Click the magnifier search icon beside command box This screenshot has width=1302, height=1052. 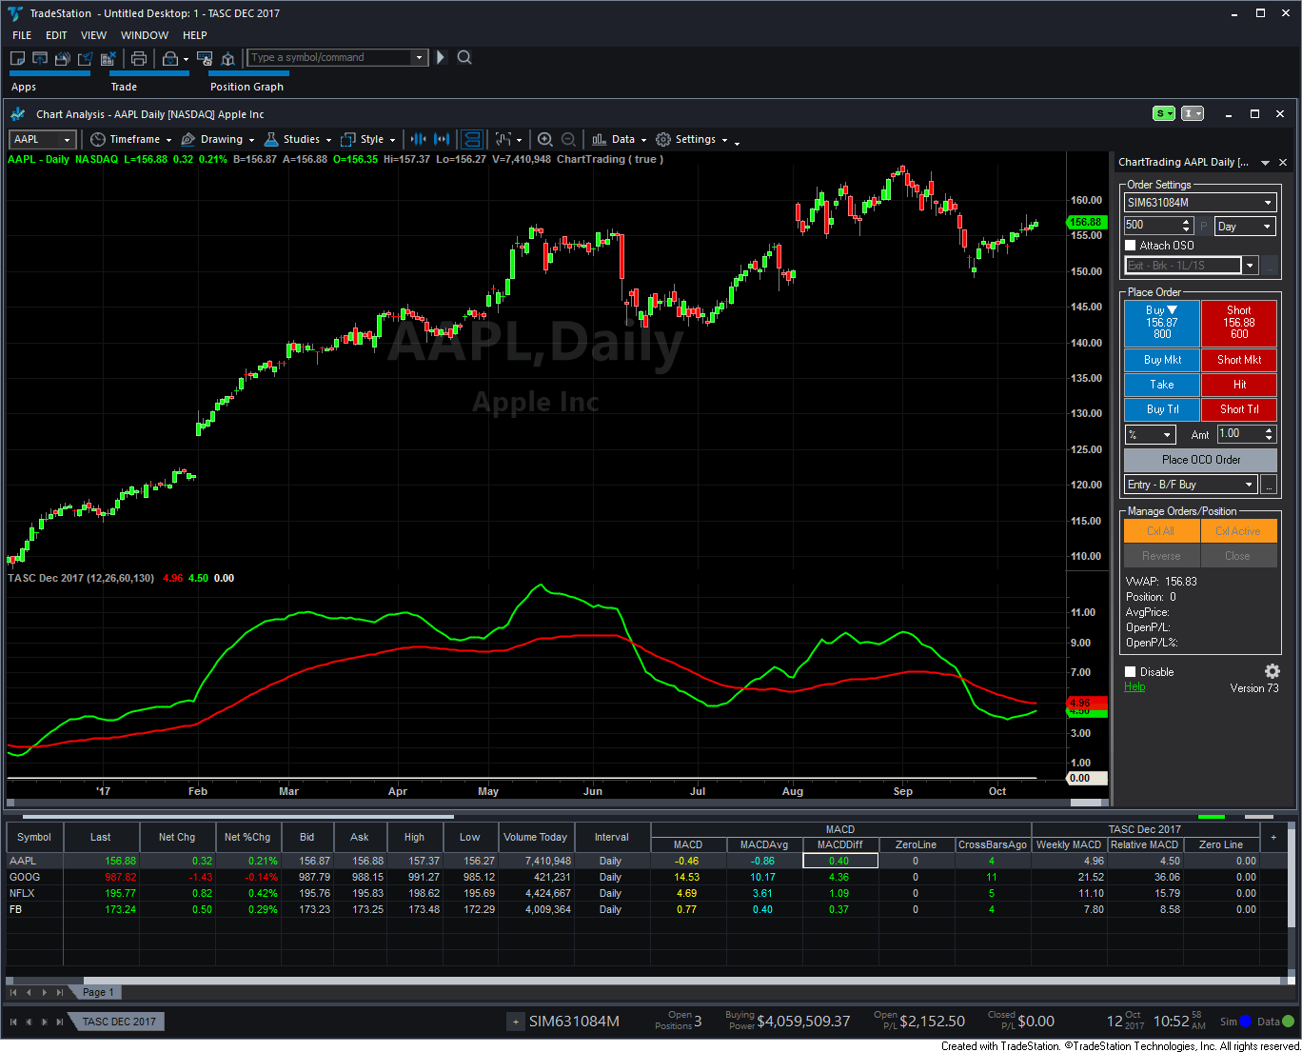click(464, 57)
